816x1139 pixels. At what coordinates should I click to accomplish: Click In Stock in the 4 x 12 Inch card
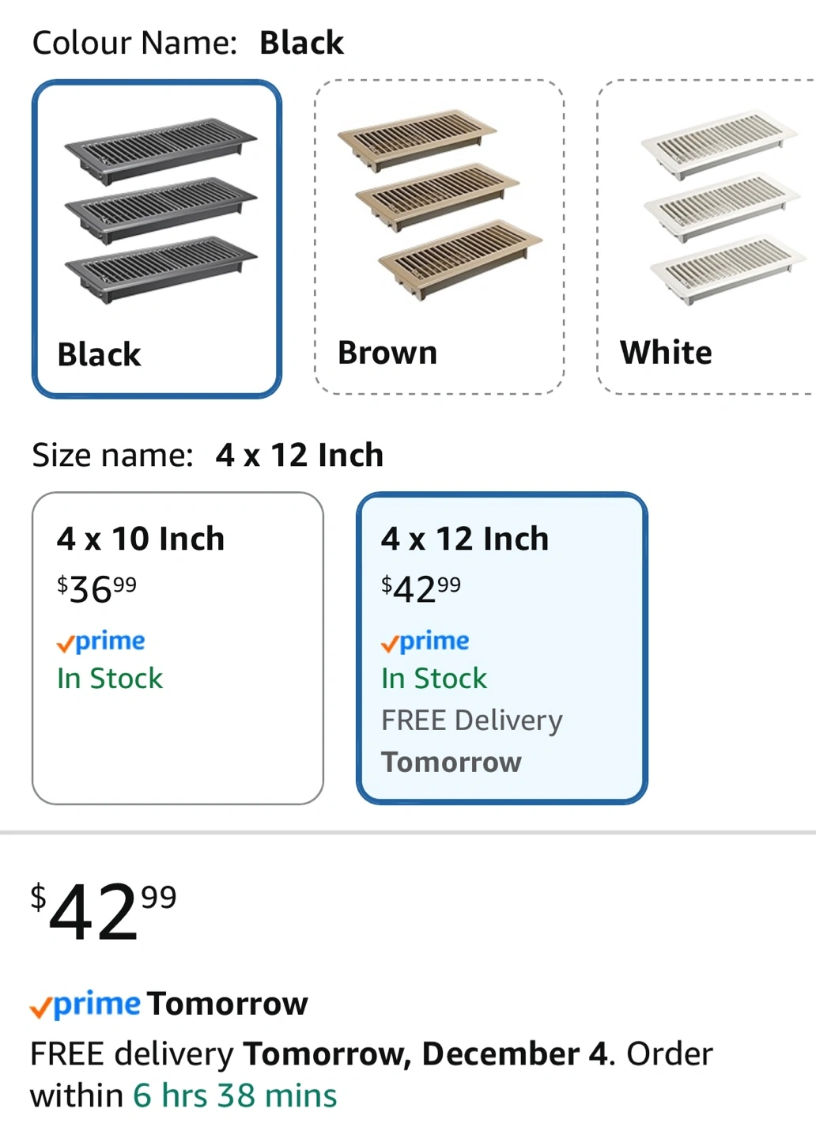pyautogui.click(x=434, y=679)
